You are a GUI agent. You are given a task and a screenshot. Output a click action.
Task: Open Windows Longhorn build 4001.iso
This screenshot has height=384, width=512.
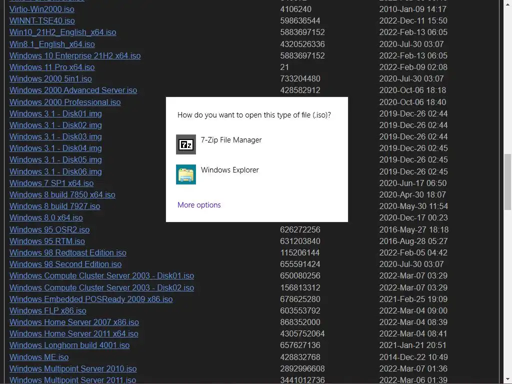[69, 345]
